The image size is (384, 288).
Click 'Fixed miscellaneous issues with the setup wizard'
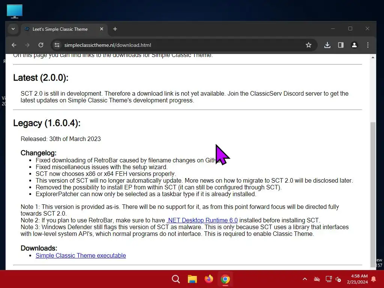tap(101, 167)
